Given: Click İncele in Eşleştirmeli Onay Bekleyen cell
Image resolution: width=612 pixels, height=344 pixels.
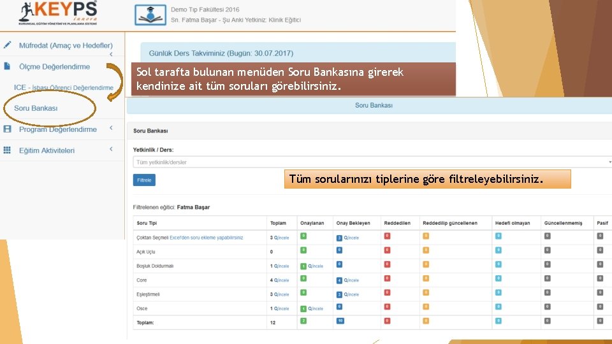Looking at the screenshot, I should [351, 294].
